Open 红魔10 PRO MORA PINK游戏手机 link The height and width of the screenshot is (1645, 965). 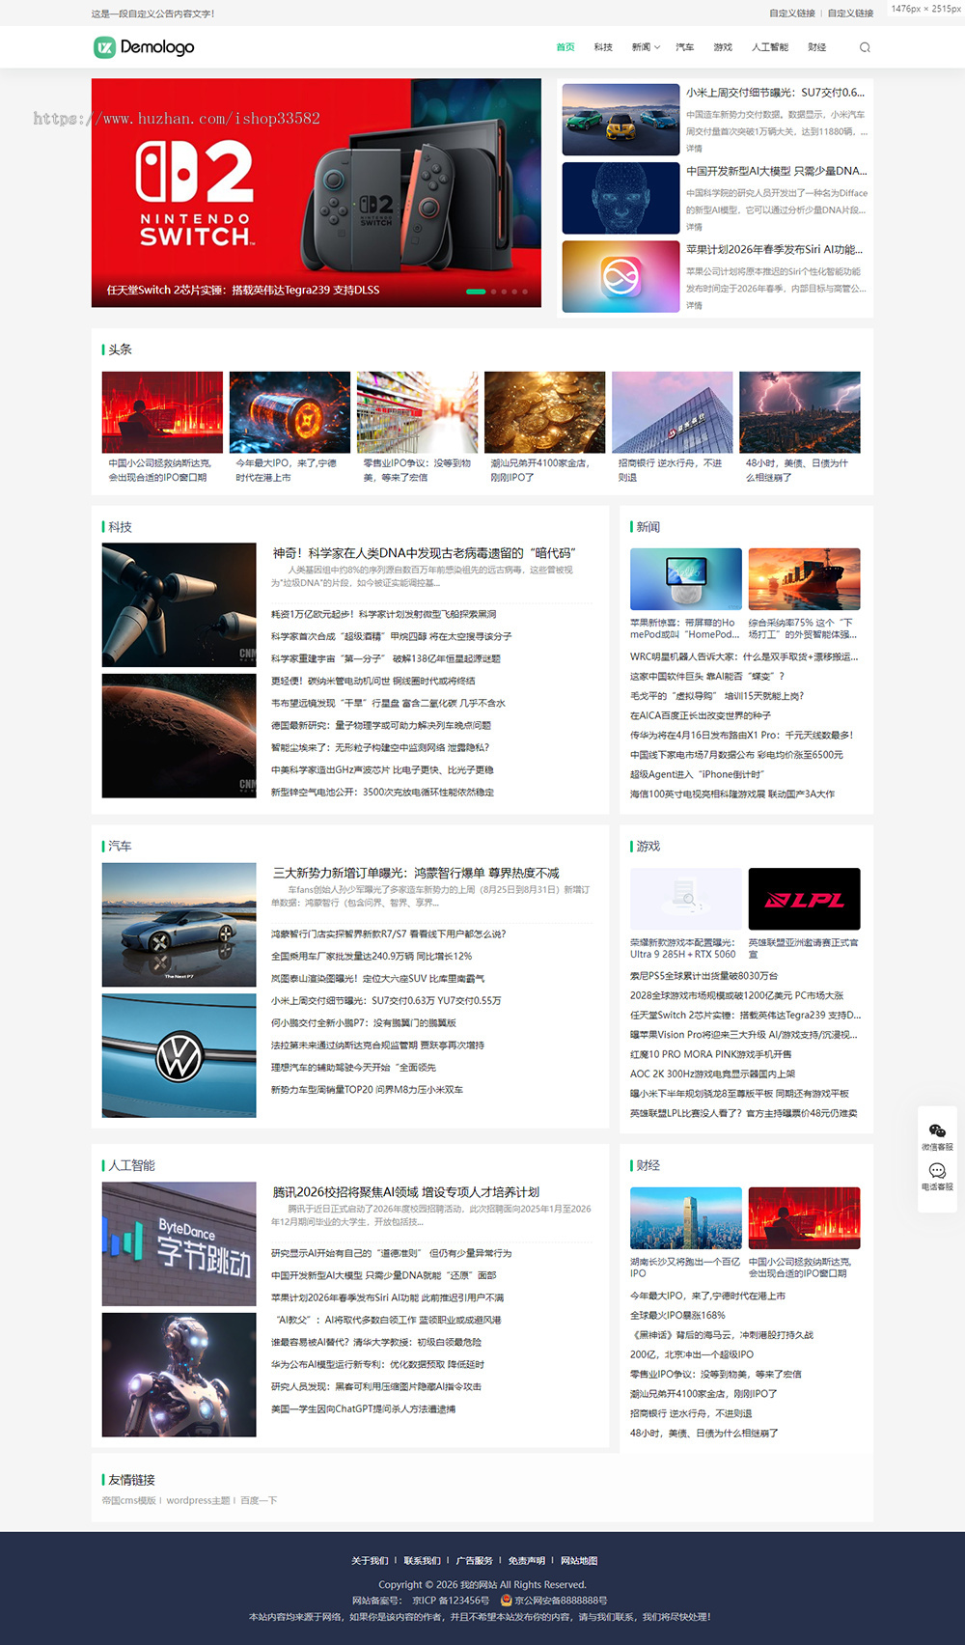point(710,1054)
